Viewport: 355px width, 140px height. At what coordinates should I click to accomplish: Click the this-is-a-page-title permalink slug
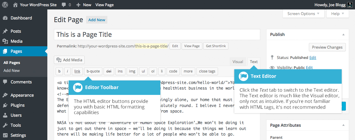click(151, 46)
